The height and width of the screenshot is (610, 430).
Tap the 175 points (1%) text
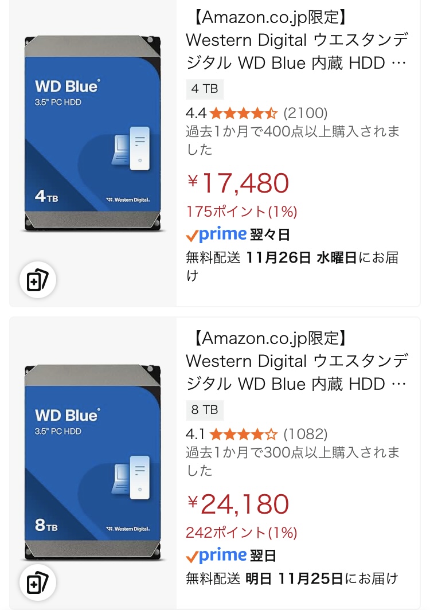[x=241, y=212]
